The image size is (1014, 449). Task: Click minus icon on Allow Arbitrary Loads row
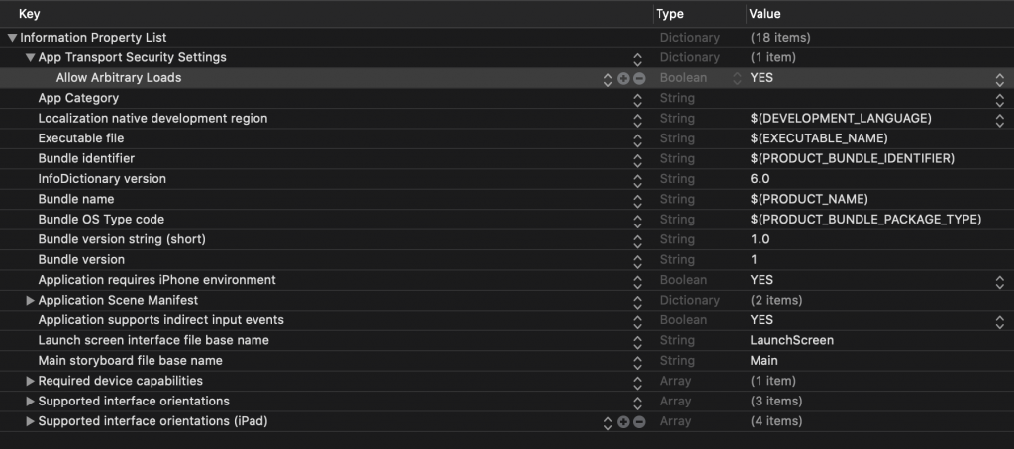[x=639, y=78]
